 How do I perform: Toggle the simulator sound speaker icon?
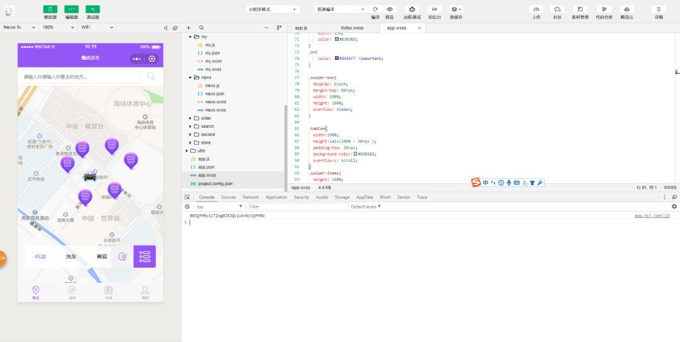166,28
